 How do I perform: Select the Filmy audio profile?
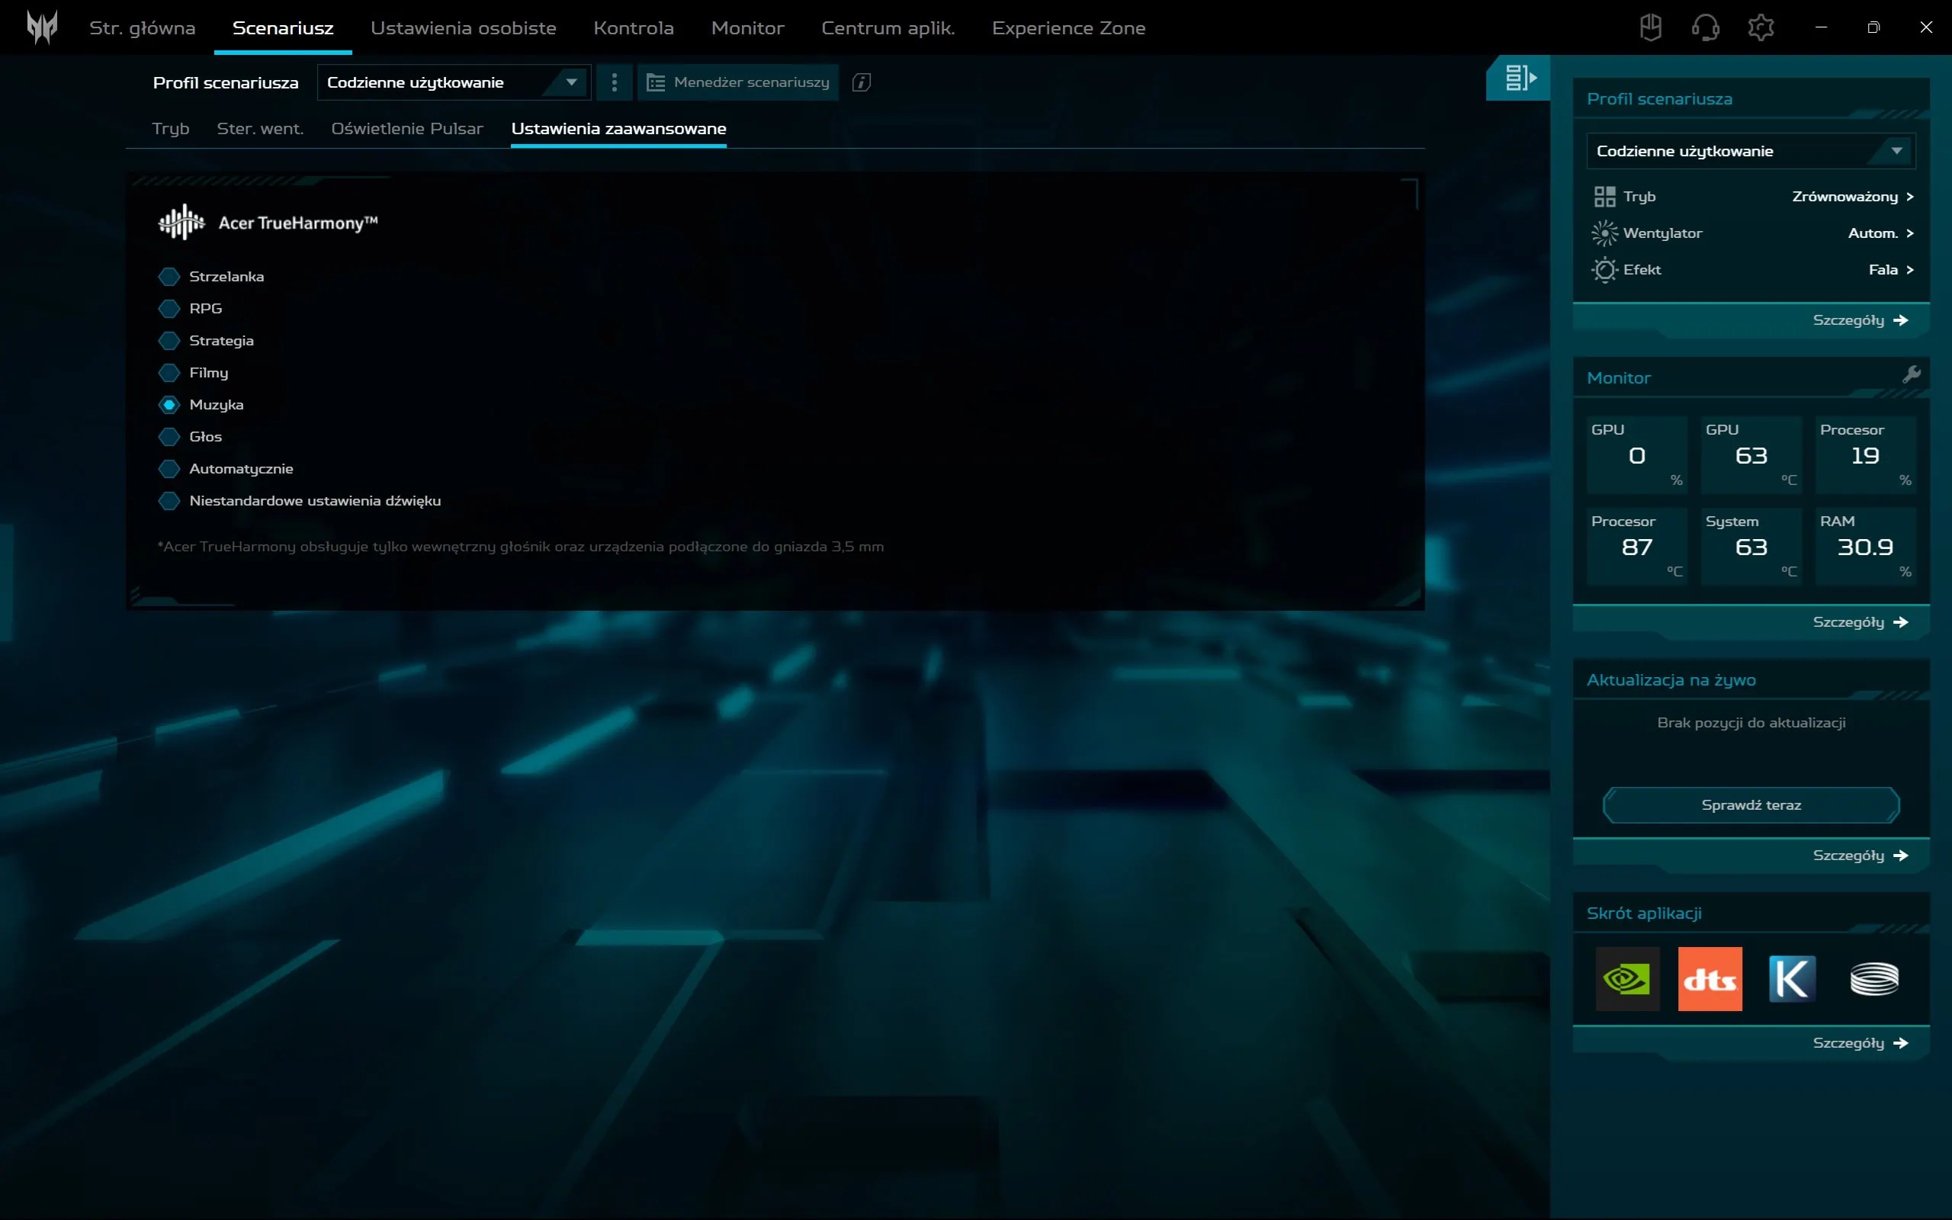170,372
